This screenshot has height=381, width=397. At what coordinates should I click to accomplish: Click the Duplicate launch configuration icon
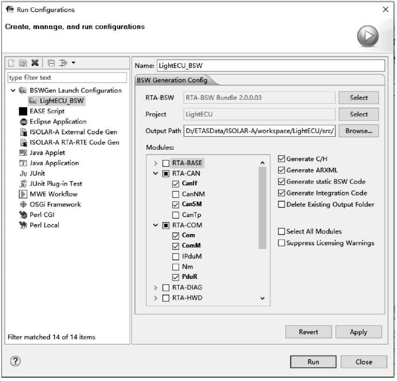click(x=23, y=63)
